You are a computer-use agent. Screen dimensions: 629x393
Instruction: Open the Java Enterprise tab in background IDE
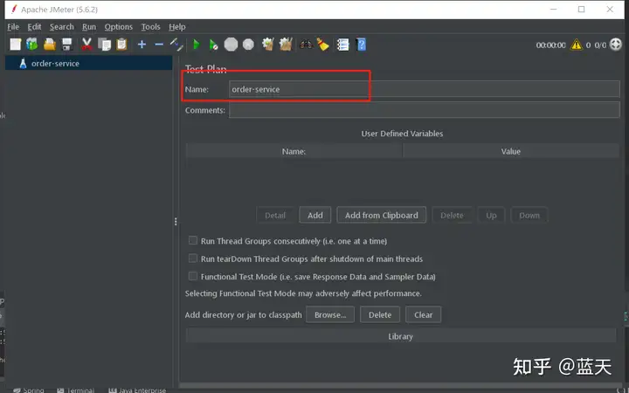click(x=138, y=390)
